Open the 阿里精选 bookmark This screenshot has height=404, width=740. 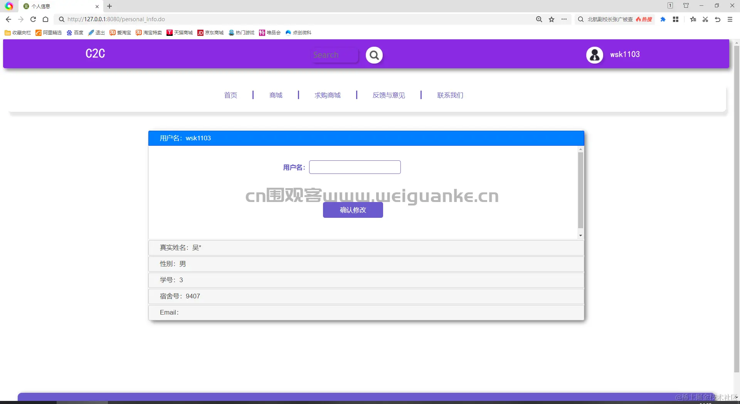coord(49,33)
